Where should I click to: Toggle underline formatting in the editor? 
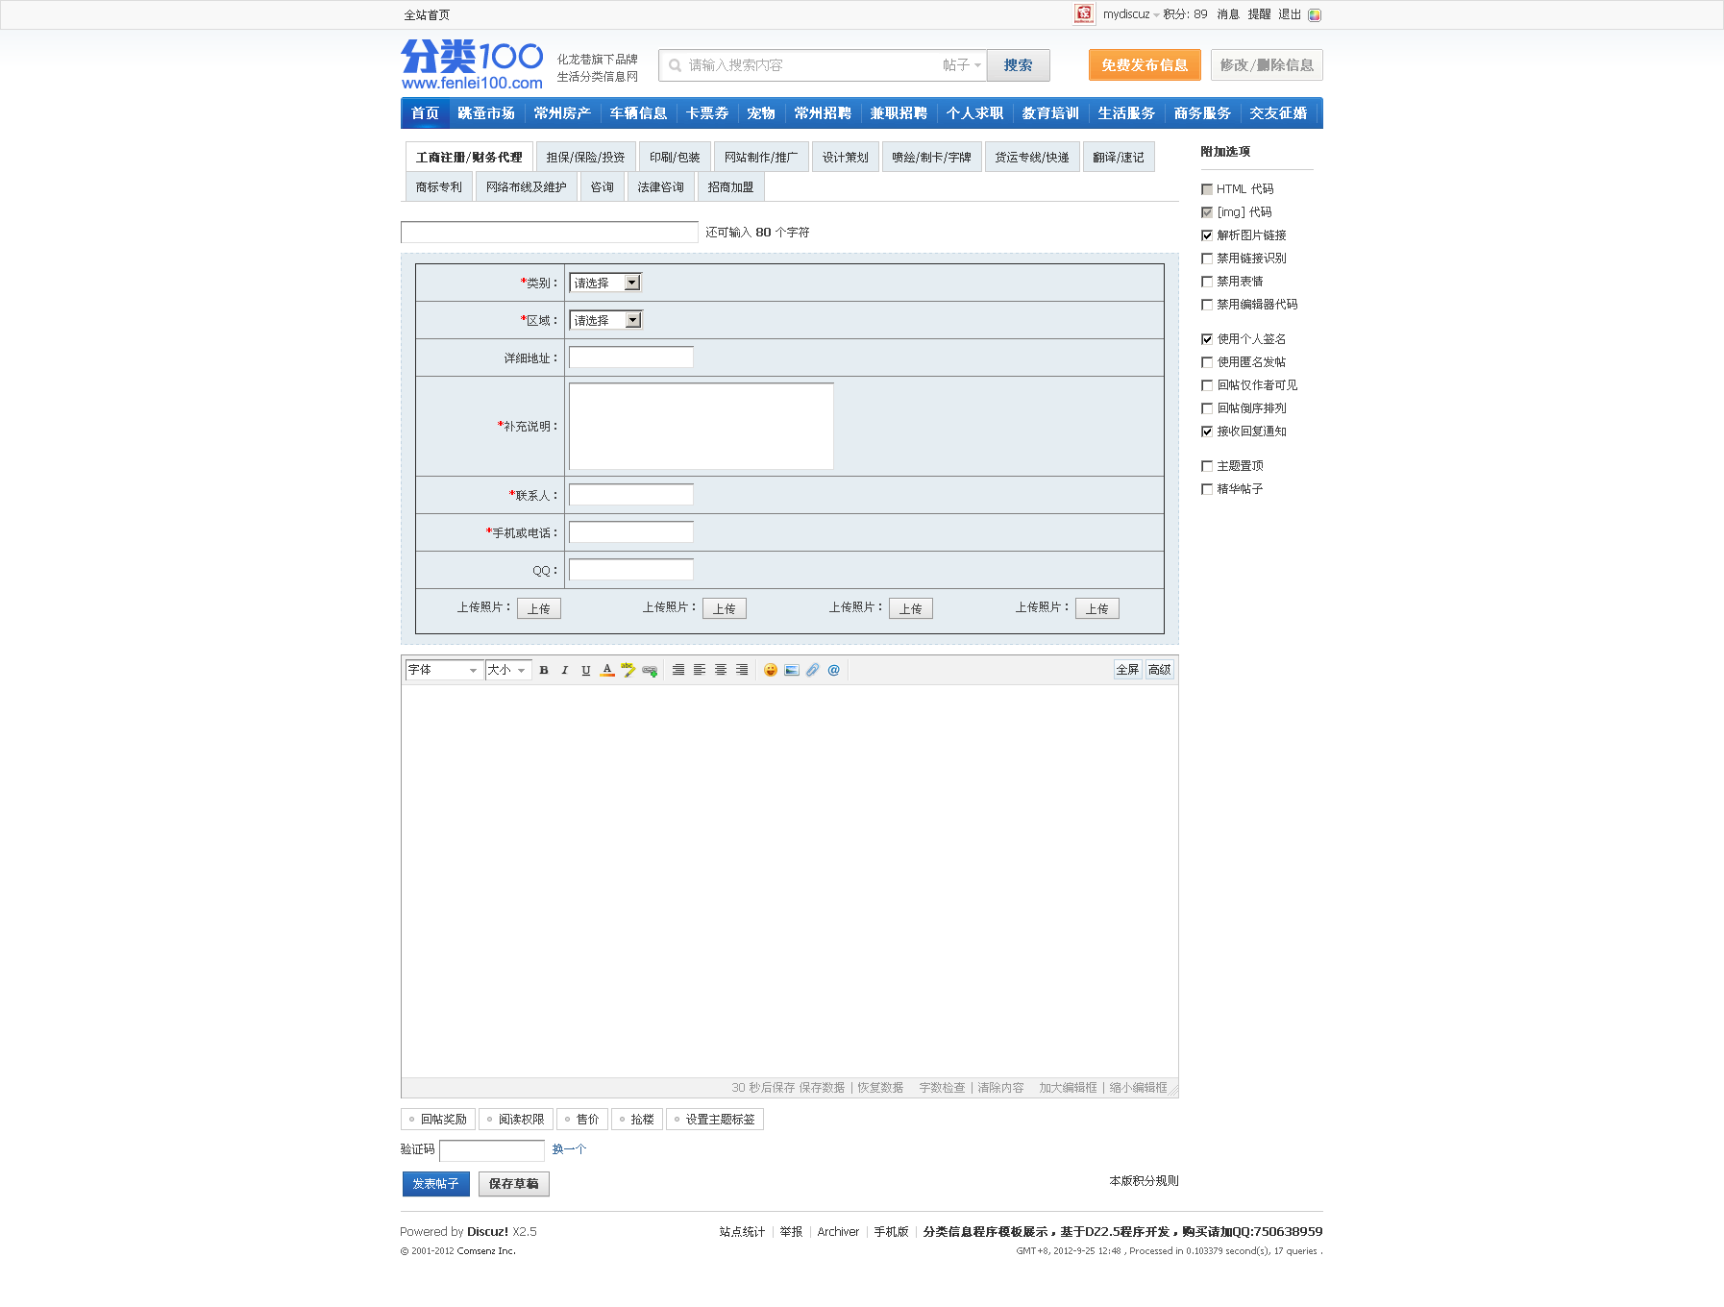[x=586, y=670]
